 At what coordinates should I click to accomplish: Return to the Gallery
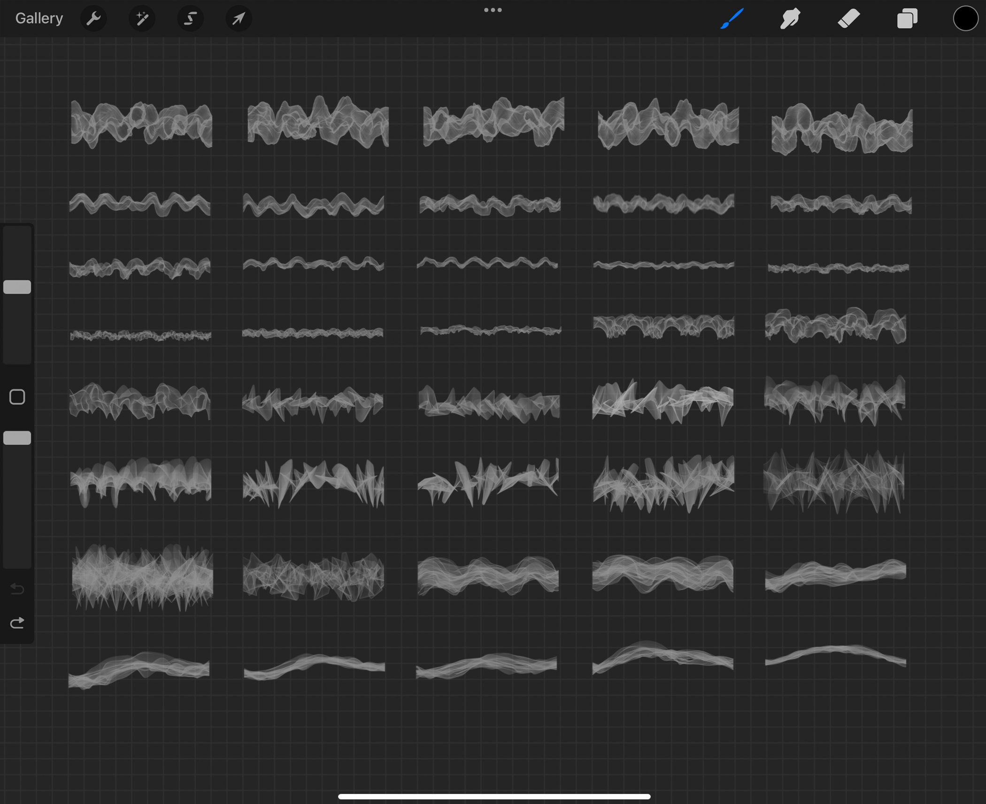point(39,18)
